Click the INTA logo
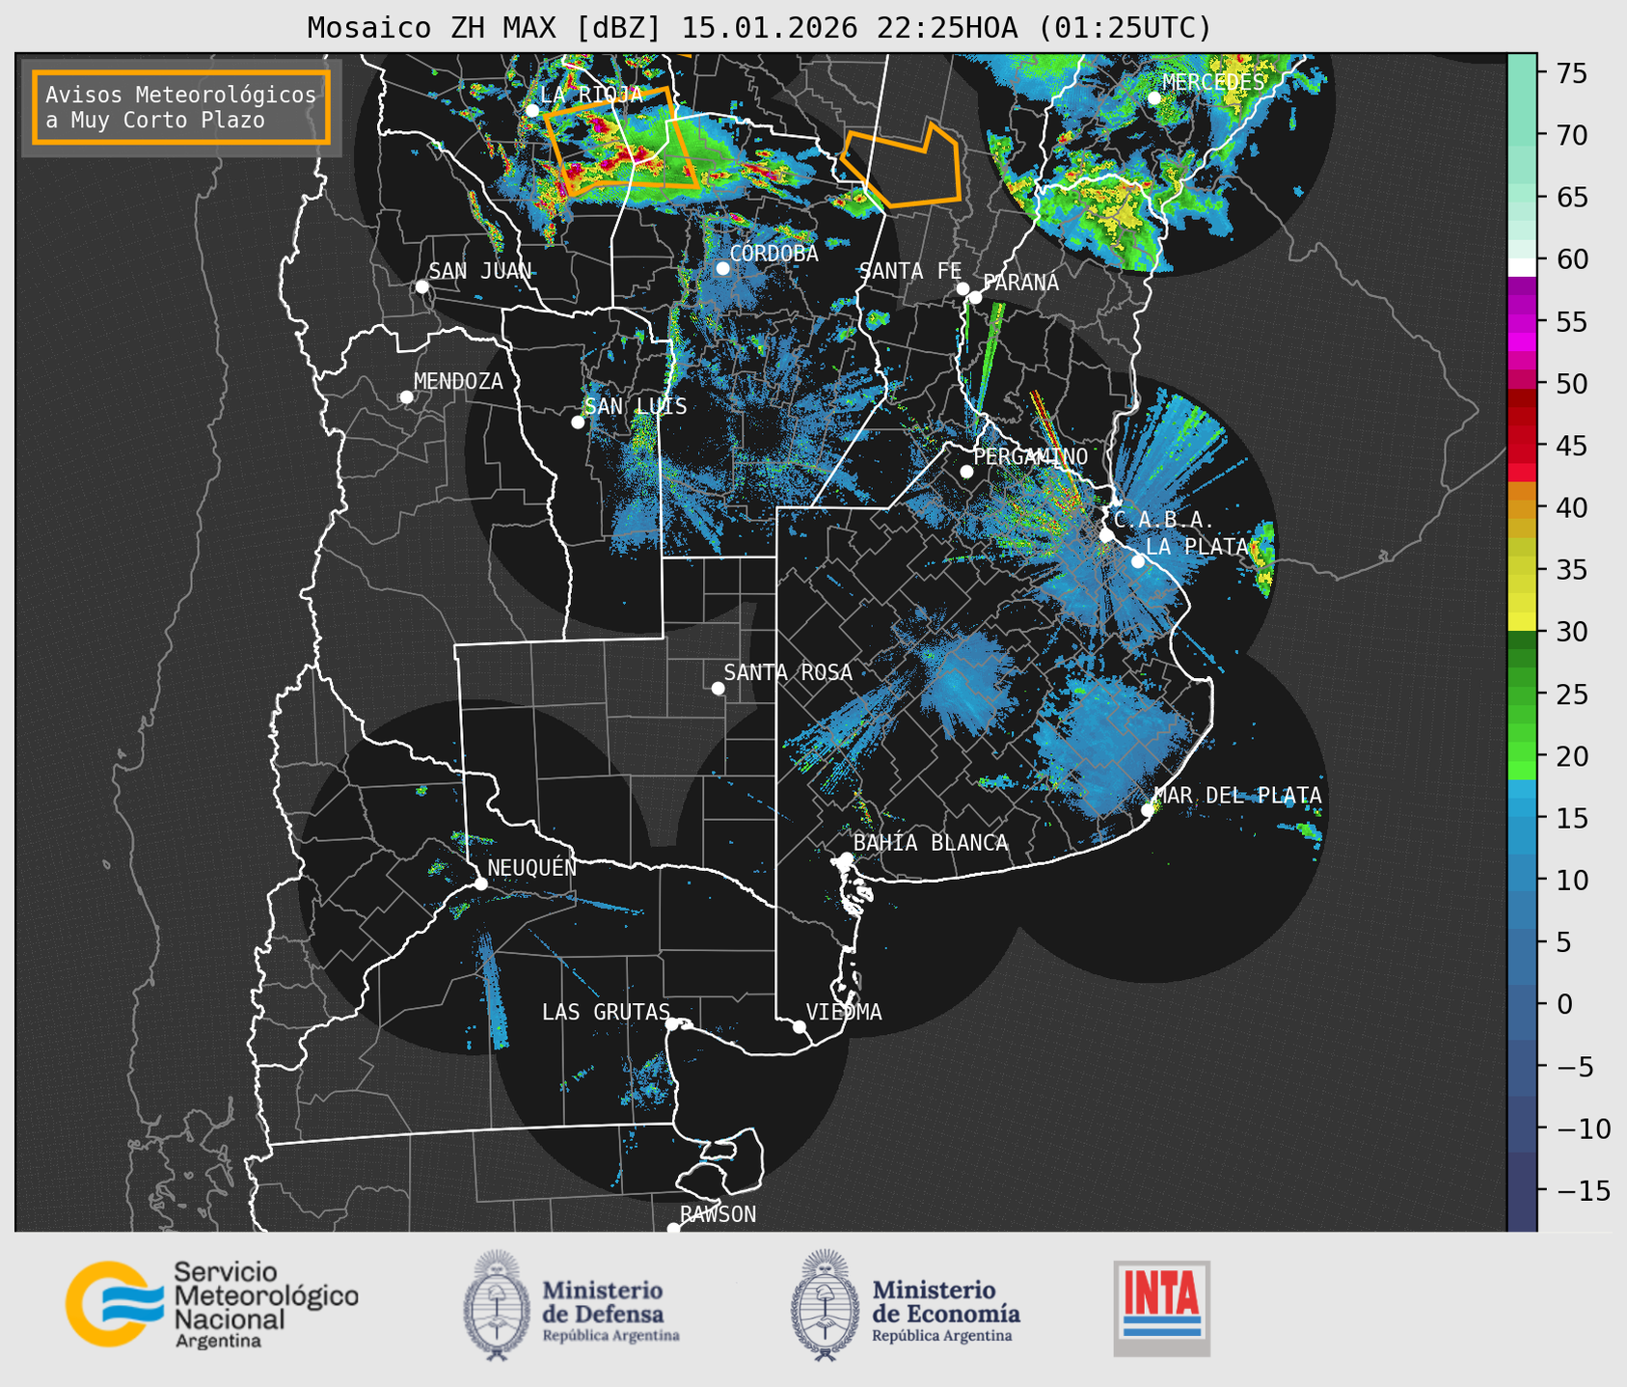This screenshot has height=1387, width=1627. tap(1161, 1308)
